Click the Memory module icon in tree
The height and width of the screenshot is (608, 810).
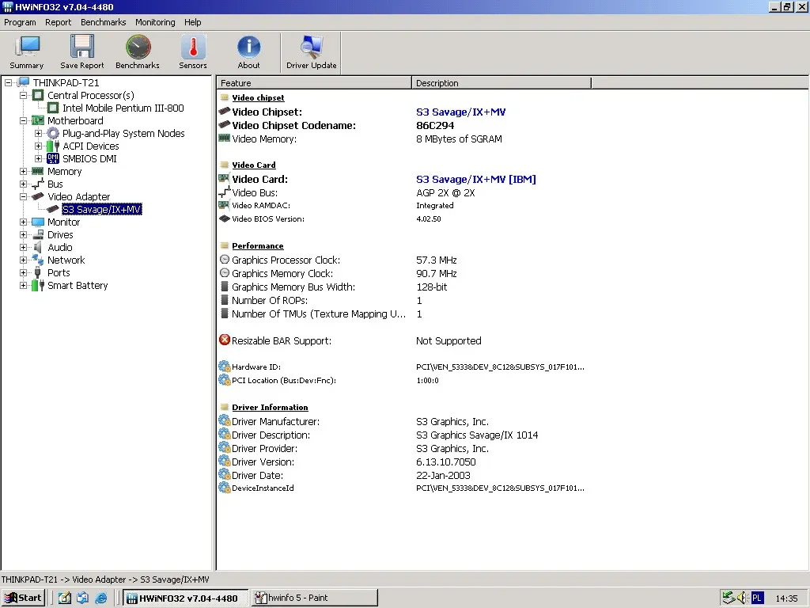(x=38, y=171)
